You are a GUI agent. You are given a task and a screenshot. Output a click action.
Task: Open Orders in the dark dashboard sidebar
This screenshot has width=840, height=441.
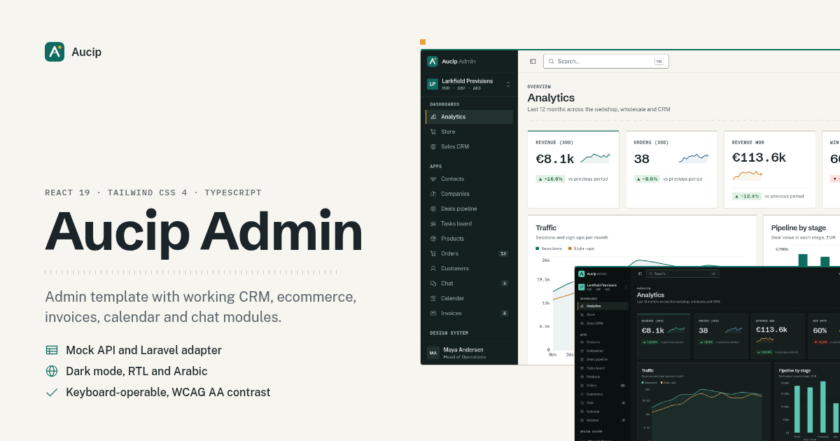(x=603, y=386)
